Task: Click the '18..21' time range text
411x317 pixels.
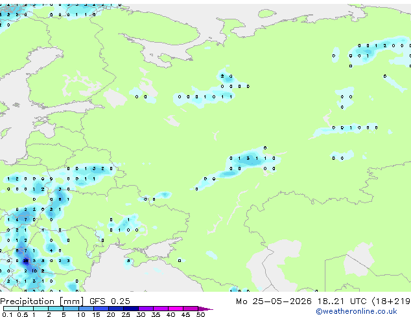Action: [331, 301]
